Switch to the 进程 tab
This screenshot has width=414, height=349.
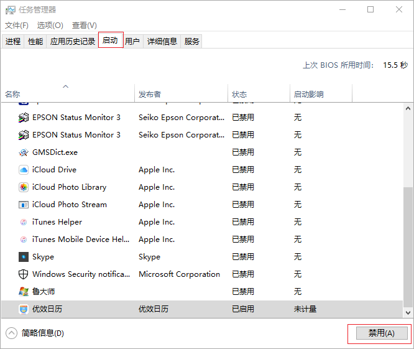coord(13,41)
